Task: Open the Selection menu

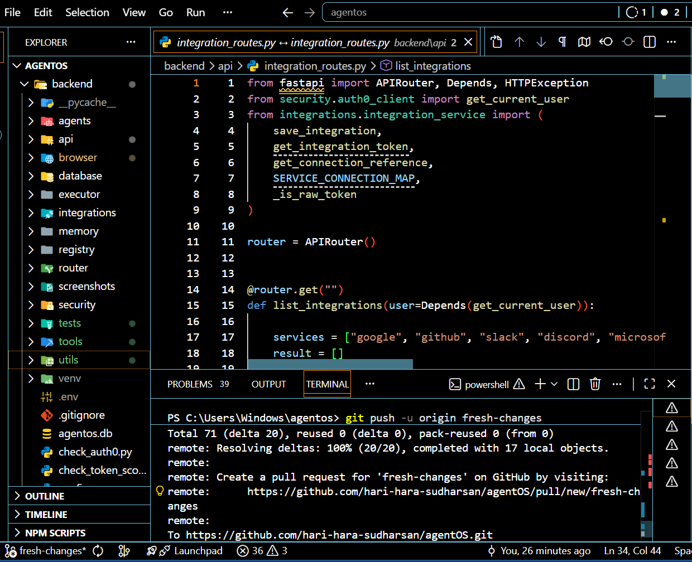Action: [x=87, y=12]
